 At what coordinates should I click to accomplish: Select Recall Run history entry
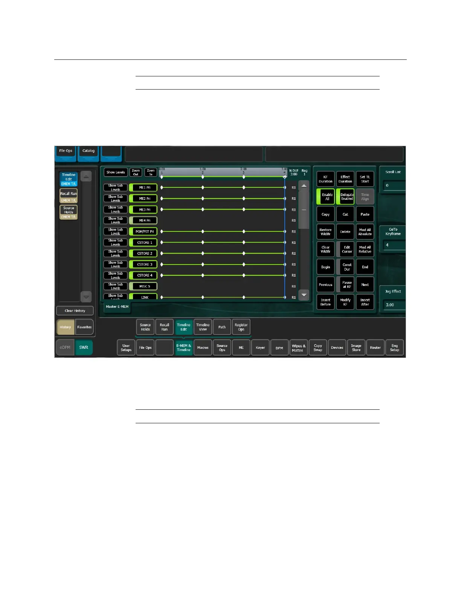click(69, 196)
